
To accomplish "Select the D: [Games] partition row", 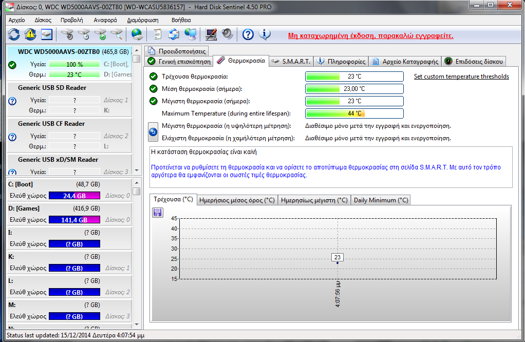I will pyautogui.click(x=70, y=214).
